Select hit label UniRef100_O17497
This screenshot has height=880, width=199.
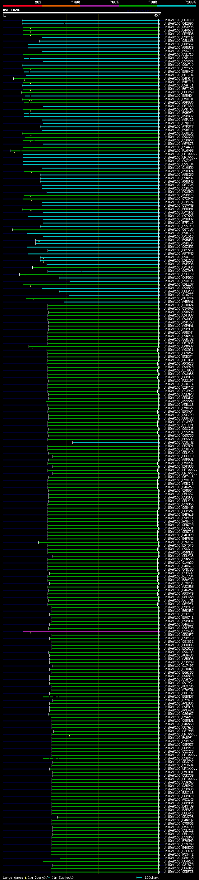178,666
